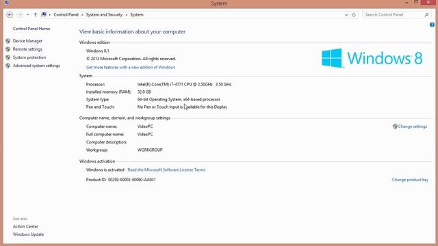The width and height of the screenshot is (438, 246).
Task: Open Control Panel breadcrumb
Action: click(x=66, y=14)
